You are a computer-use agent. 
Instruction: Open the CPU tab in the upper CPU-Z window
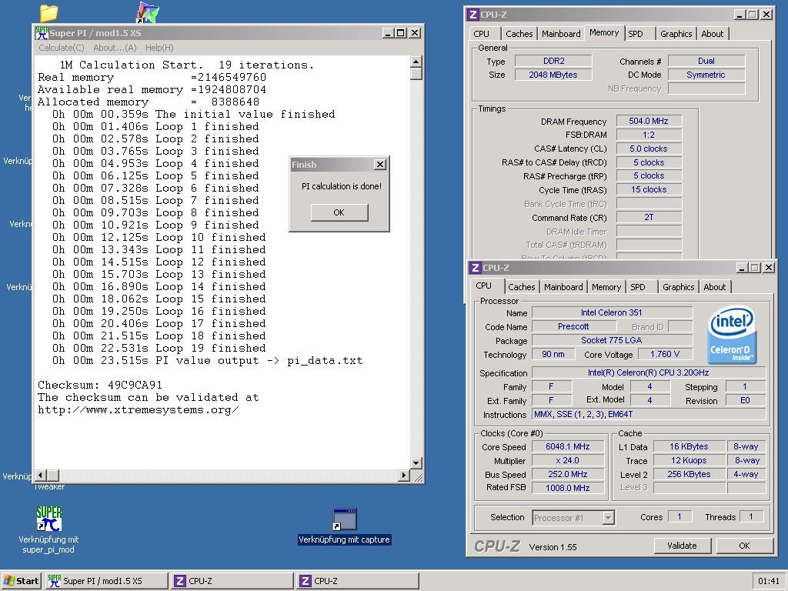tap(482, 34)
